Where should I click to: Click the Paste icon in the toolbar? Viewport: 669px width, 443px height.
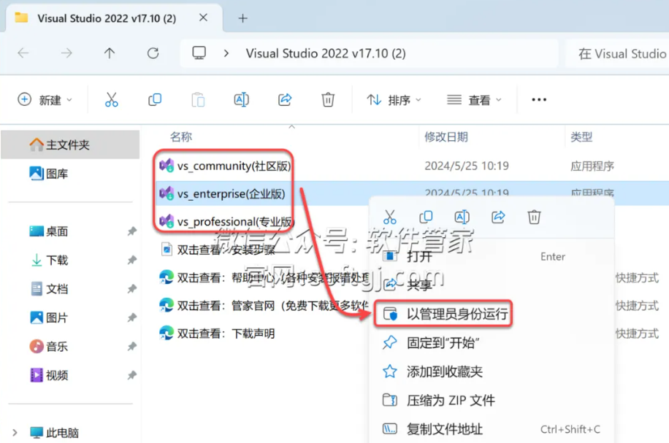[x=198, y=99]
